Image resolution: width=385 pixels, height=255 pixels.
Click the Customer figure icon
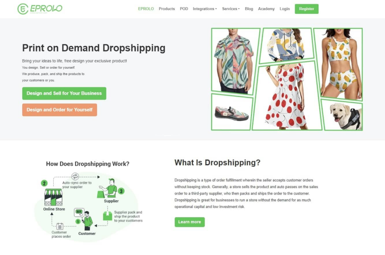[84, 219]
